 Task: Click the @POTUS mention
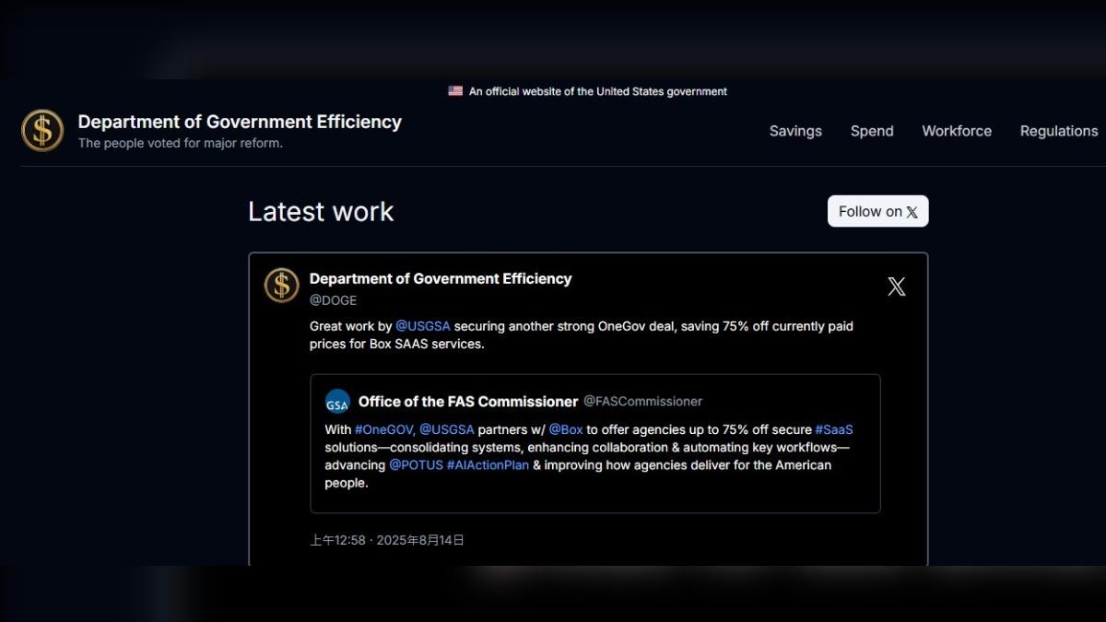pyautogui.click(x=415, y=465)
